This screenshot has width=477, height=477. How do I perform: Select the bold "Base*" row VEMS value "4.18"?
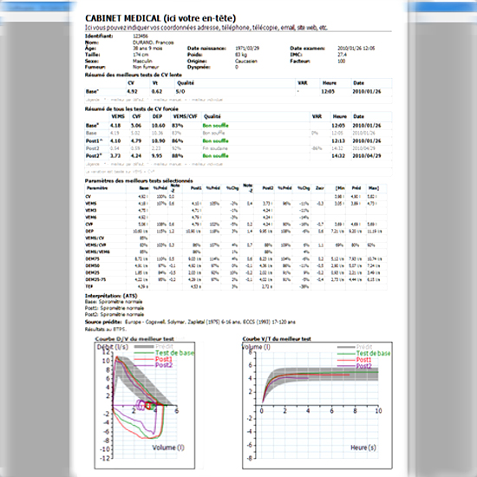pos(115,126)
